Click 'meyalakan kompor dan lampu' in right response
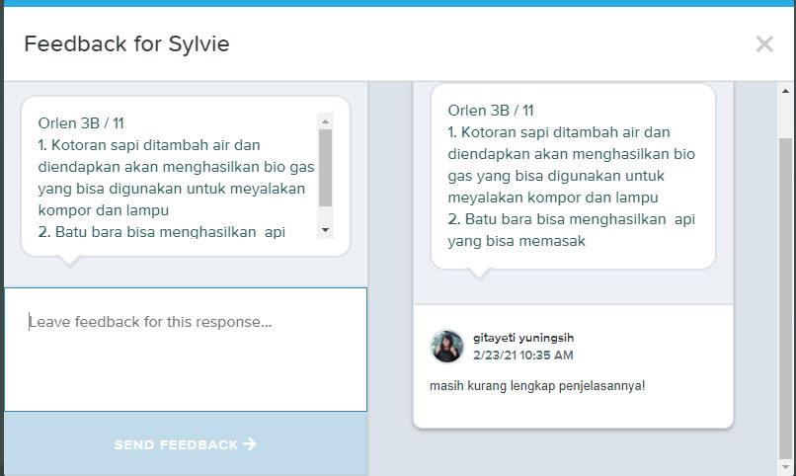This screenshot has width=796, height=476. coord(553,198)
